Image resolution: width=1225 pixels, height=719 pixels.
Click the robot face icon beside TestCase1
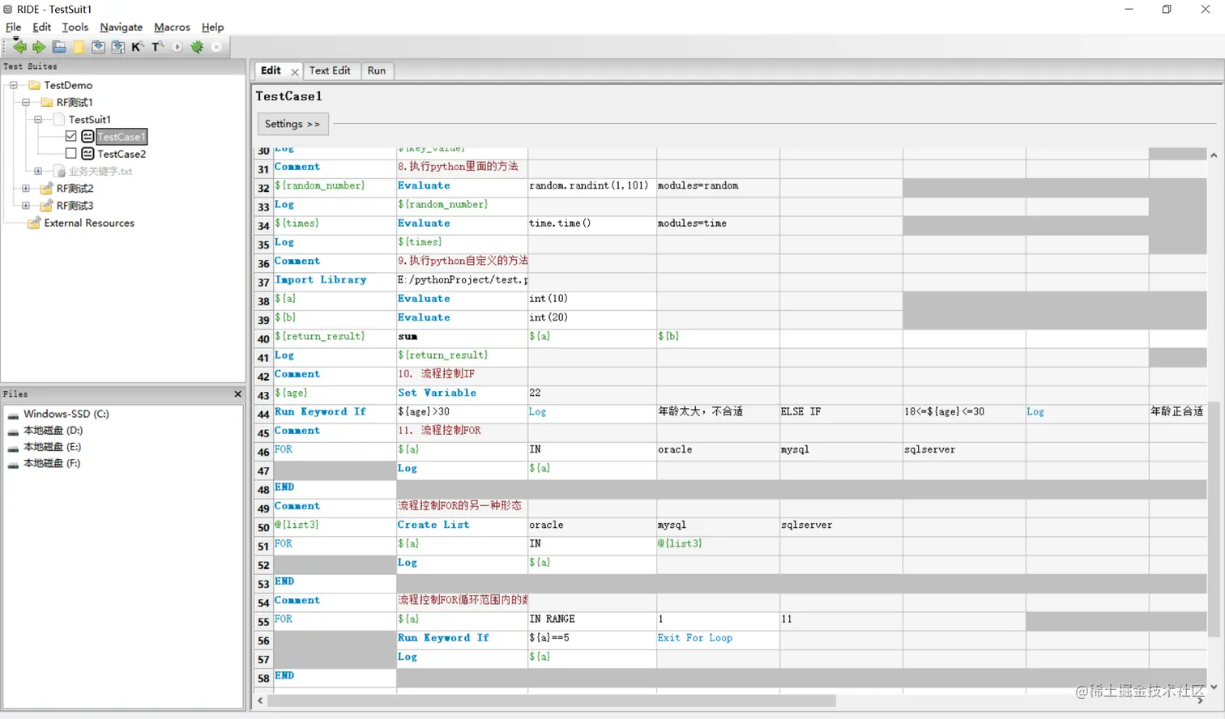coord(87,136)
